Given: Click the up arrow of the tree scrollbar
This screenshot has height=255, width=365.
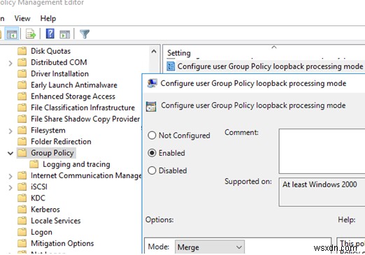Looking at the screenshot, I should point(154,52).
